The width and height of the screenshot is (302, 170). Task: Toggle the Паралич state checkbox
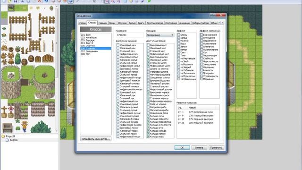point(201,56)
